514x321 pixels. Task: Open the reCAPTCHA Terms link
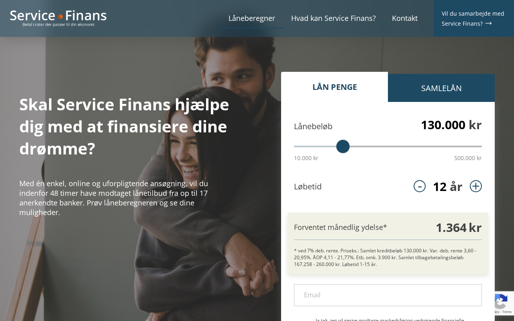coord(507,312)
